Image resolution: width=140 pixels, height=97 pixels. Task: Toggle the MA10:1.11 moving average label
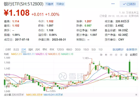pos(29,54)
